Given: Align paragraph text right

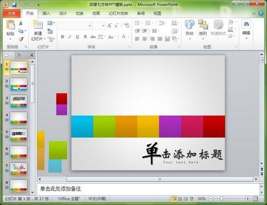Looking at the screenshot, I should [x=152, y=39].
